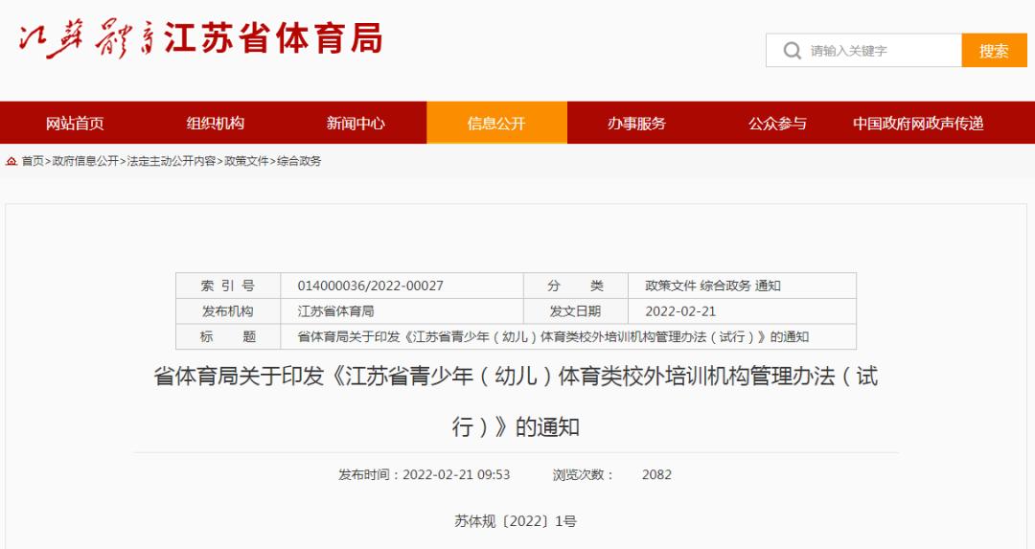Click the view count 2082
This screenshot has width=1035, height=549.
(656, 474)
